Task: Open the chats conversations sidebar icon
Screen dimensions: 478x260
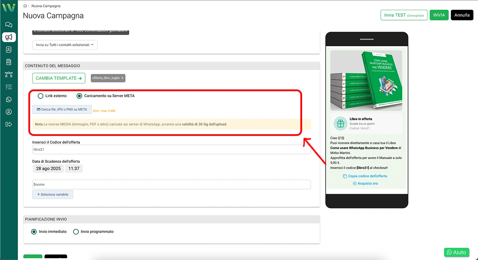Action: coord(9,25)
